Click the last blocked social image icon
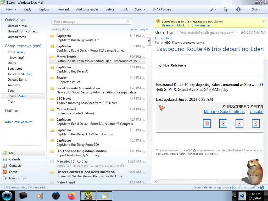 [255, 124]
